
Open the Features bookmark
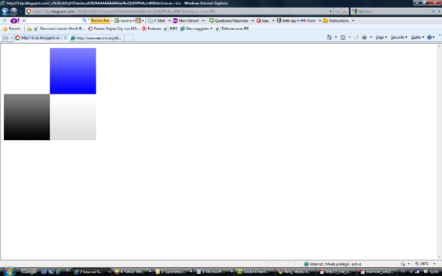click(151, 29)
